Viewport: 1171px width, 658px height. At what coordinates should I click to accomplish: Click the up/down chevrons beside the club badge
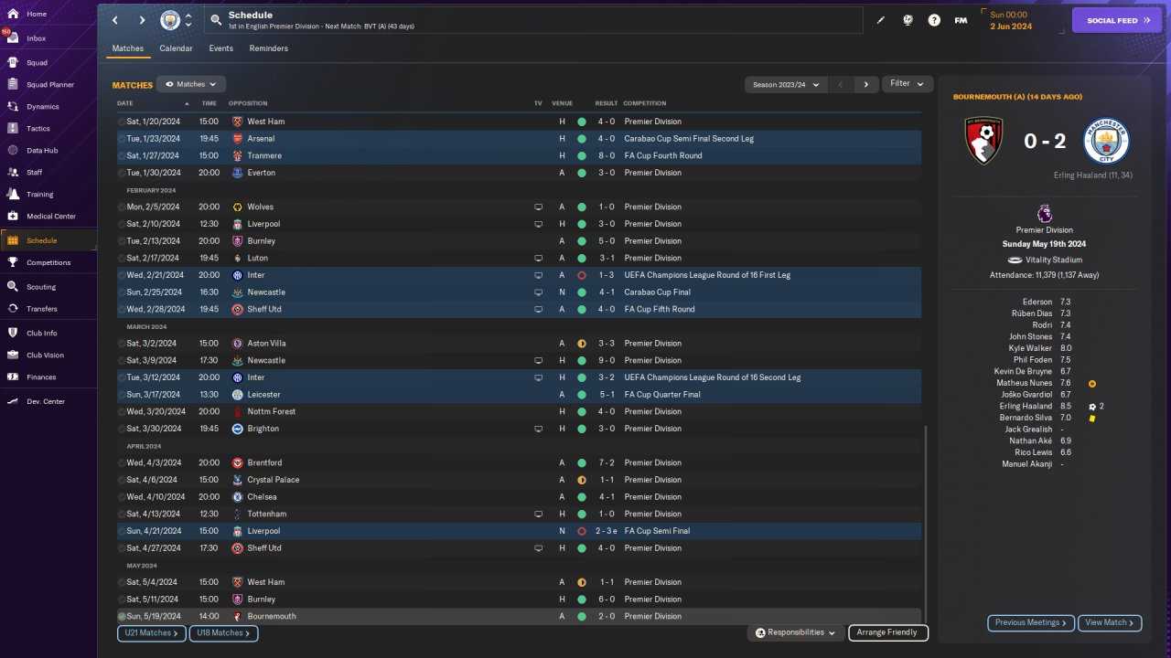point(188,20)
